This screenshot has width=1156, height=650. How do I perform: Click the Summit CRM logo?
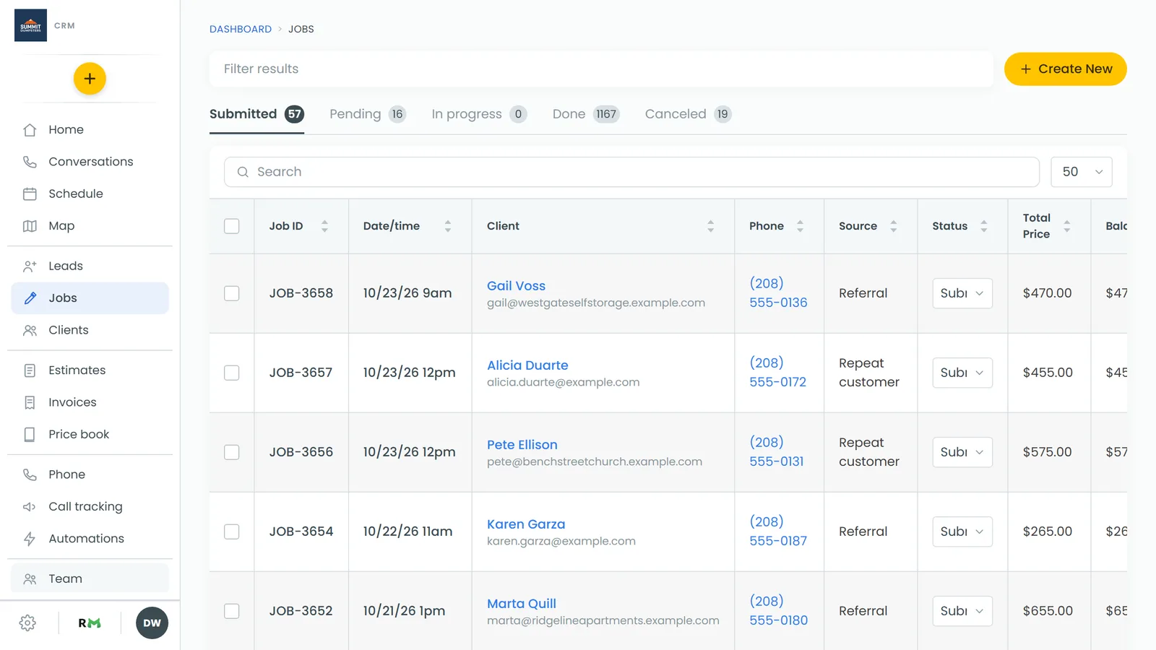(x=30, y=25)
